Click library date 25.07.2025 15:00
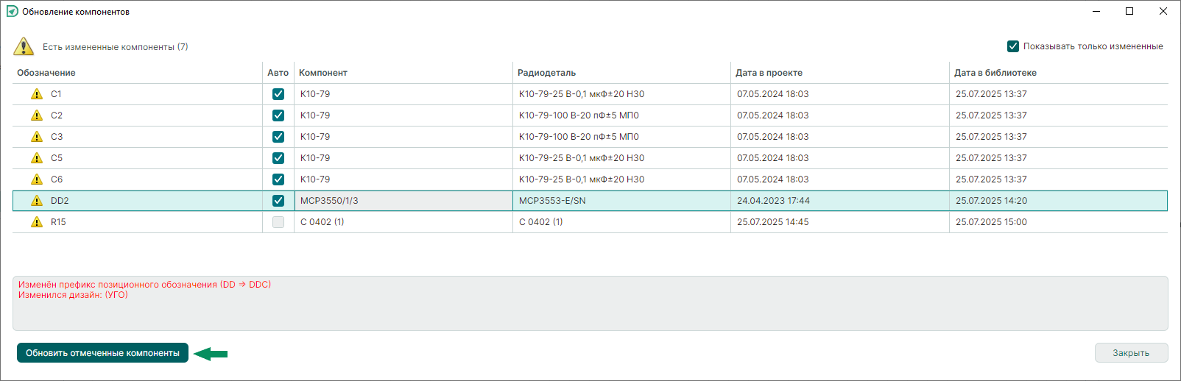1181x381 pixels. click(1059, 222)
